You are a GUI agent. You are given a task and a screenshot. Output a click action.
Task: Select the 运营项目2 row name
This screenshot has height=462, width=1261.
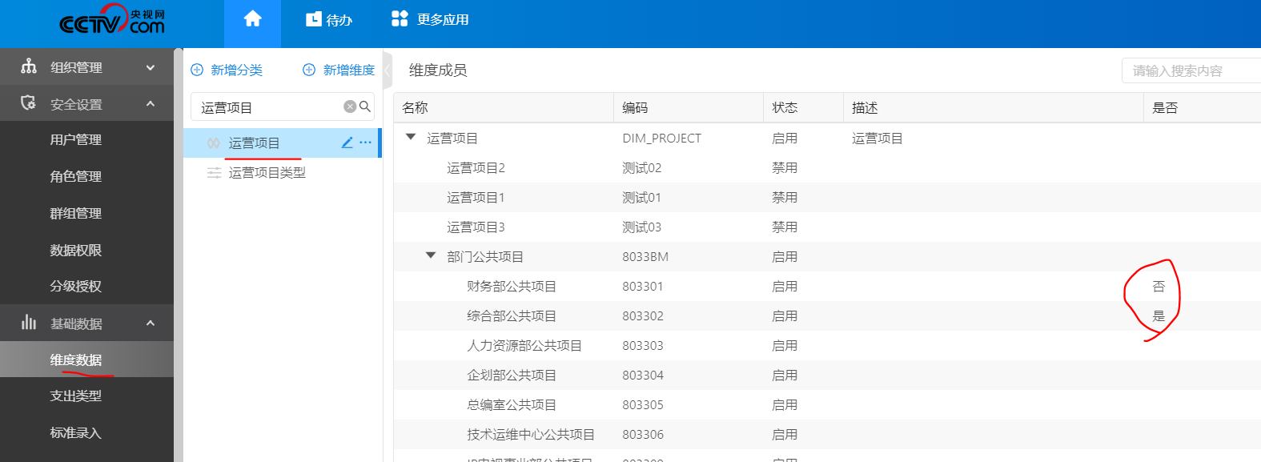click(x=476, y=167)
